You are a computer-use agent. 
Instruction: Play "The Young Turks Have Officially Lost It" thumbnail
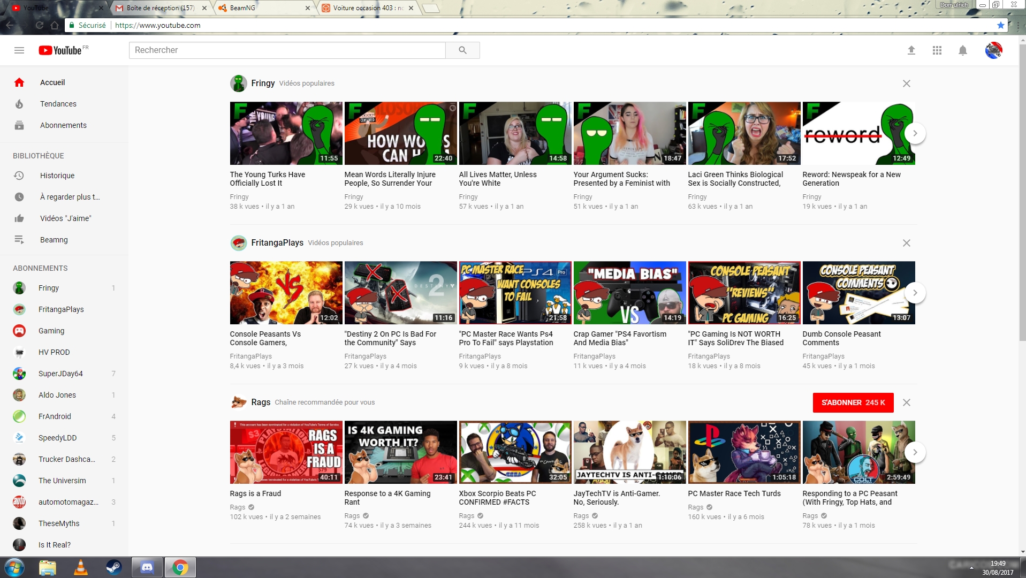coord(286,133)
